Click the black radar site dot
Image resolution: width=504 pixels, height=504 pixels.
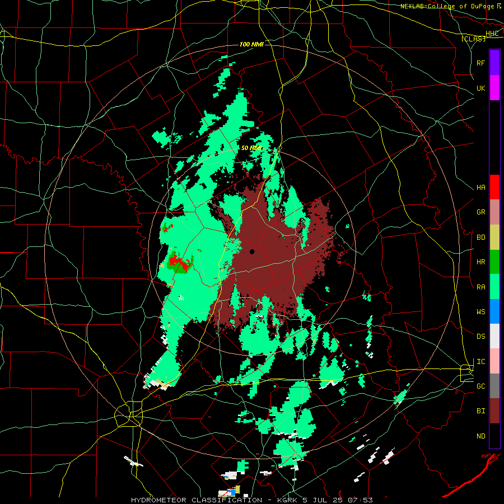[252, 251]
